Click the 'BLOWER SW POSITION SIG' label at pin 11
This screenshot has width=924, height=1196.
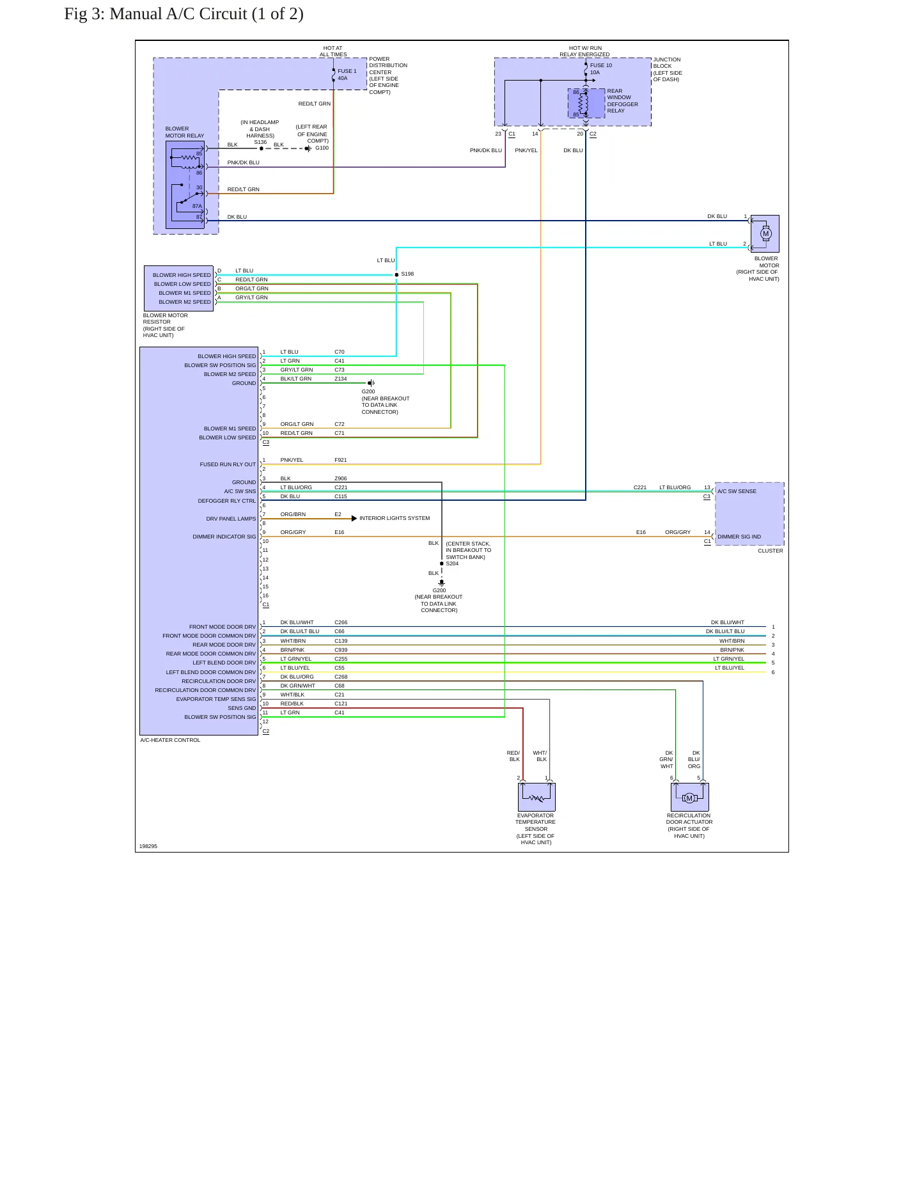(x=220, y=717)
